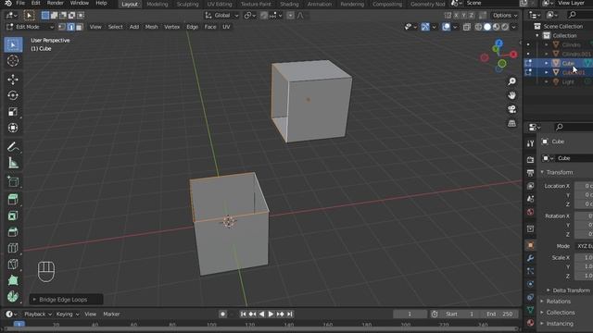Viewport: 593px width, 333px height.
Task: Switch to wireframe shading
Action: click(x=479, y=27)
